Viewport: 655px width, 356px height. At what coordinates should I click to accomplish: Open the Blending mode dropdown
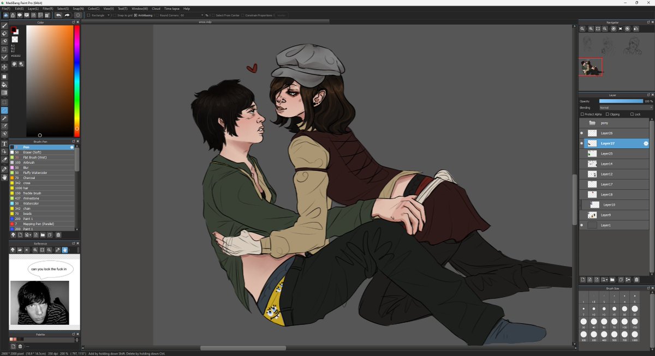(626, 108)
